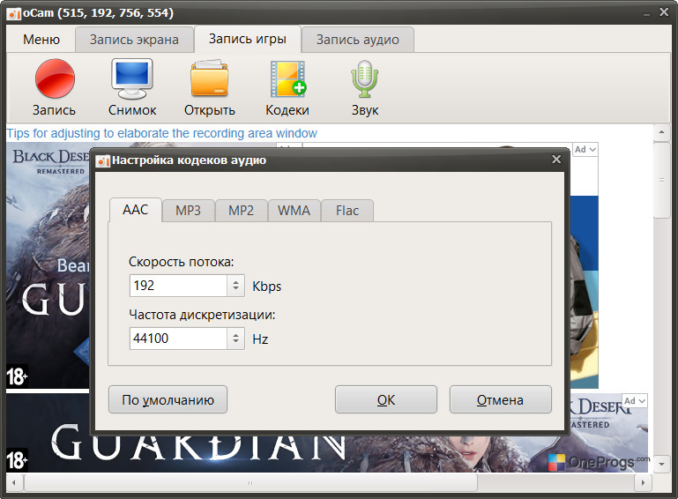This screenshot has height=499, width=678.
Task: Select the Flac codec tab
Action: tap(347, 211)
